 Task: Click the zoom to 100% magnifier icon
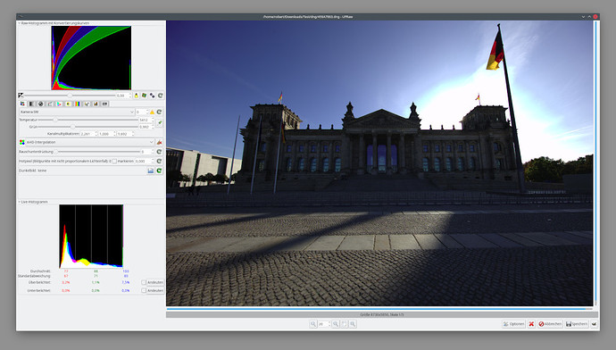pos(353,324)
